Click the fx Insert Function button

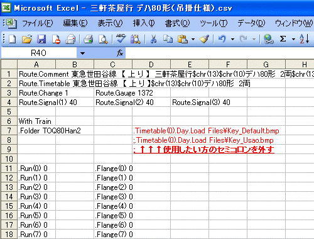(x=120, y=53)
